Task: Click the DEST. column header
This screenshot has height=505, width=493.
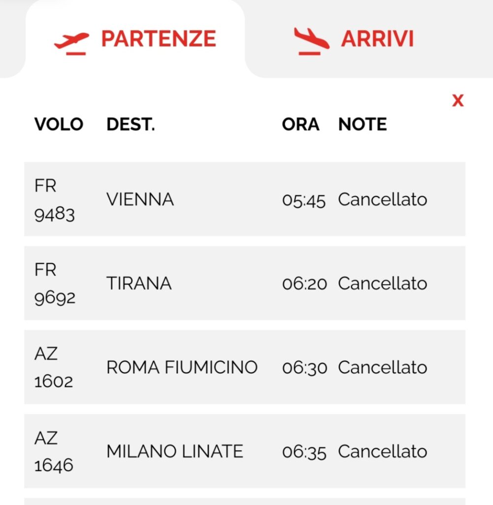Action: click(x=131, y=124)
